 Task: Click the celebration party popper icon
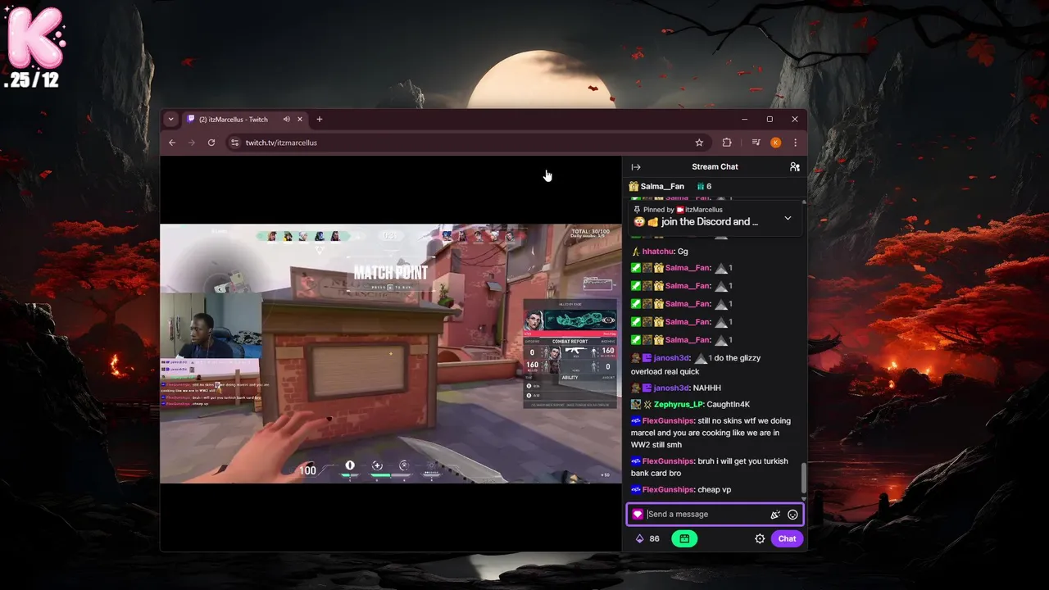[775, 515]
